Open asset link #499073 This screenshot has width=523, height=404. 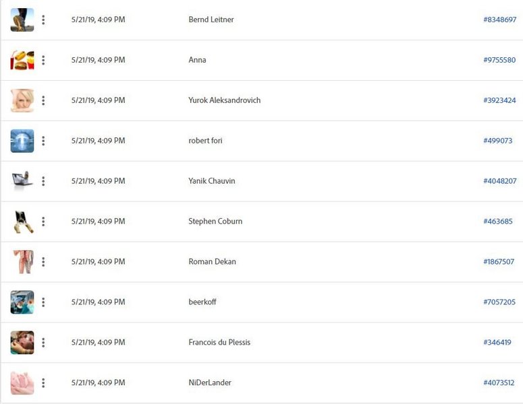click(x=497, y=141)
